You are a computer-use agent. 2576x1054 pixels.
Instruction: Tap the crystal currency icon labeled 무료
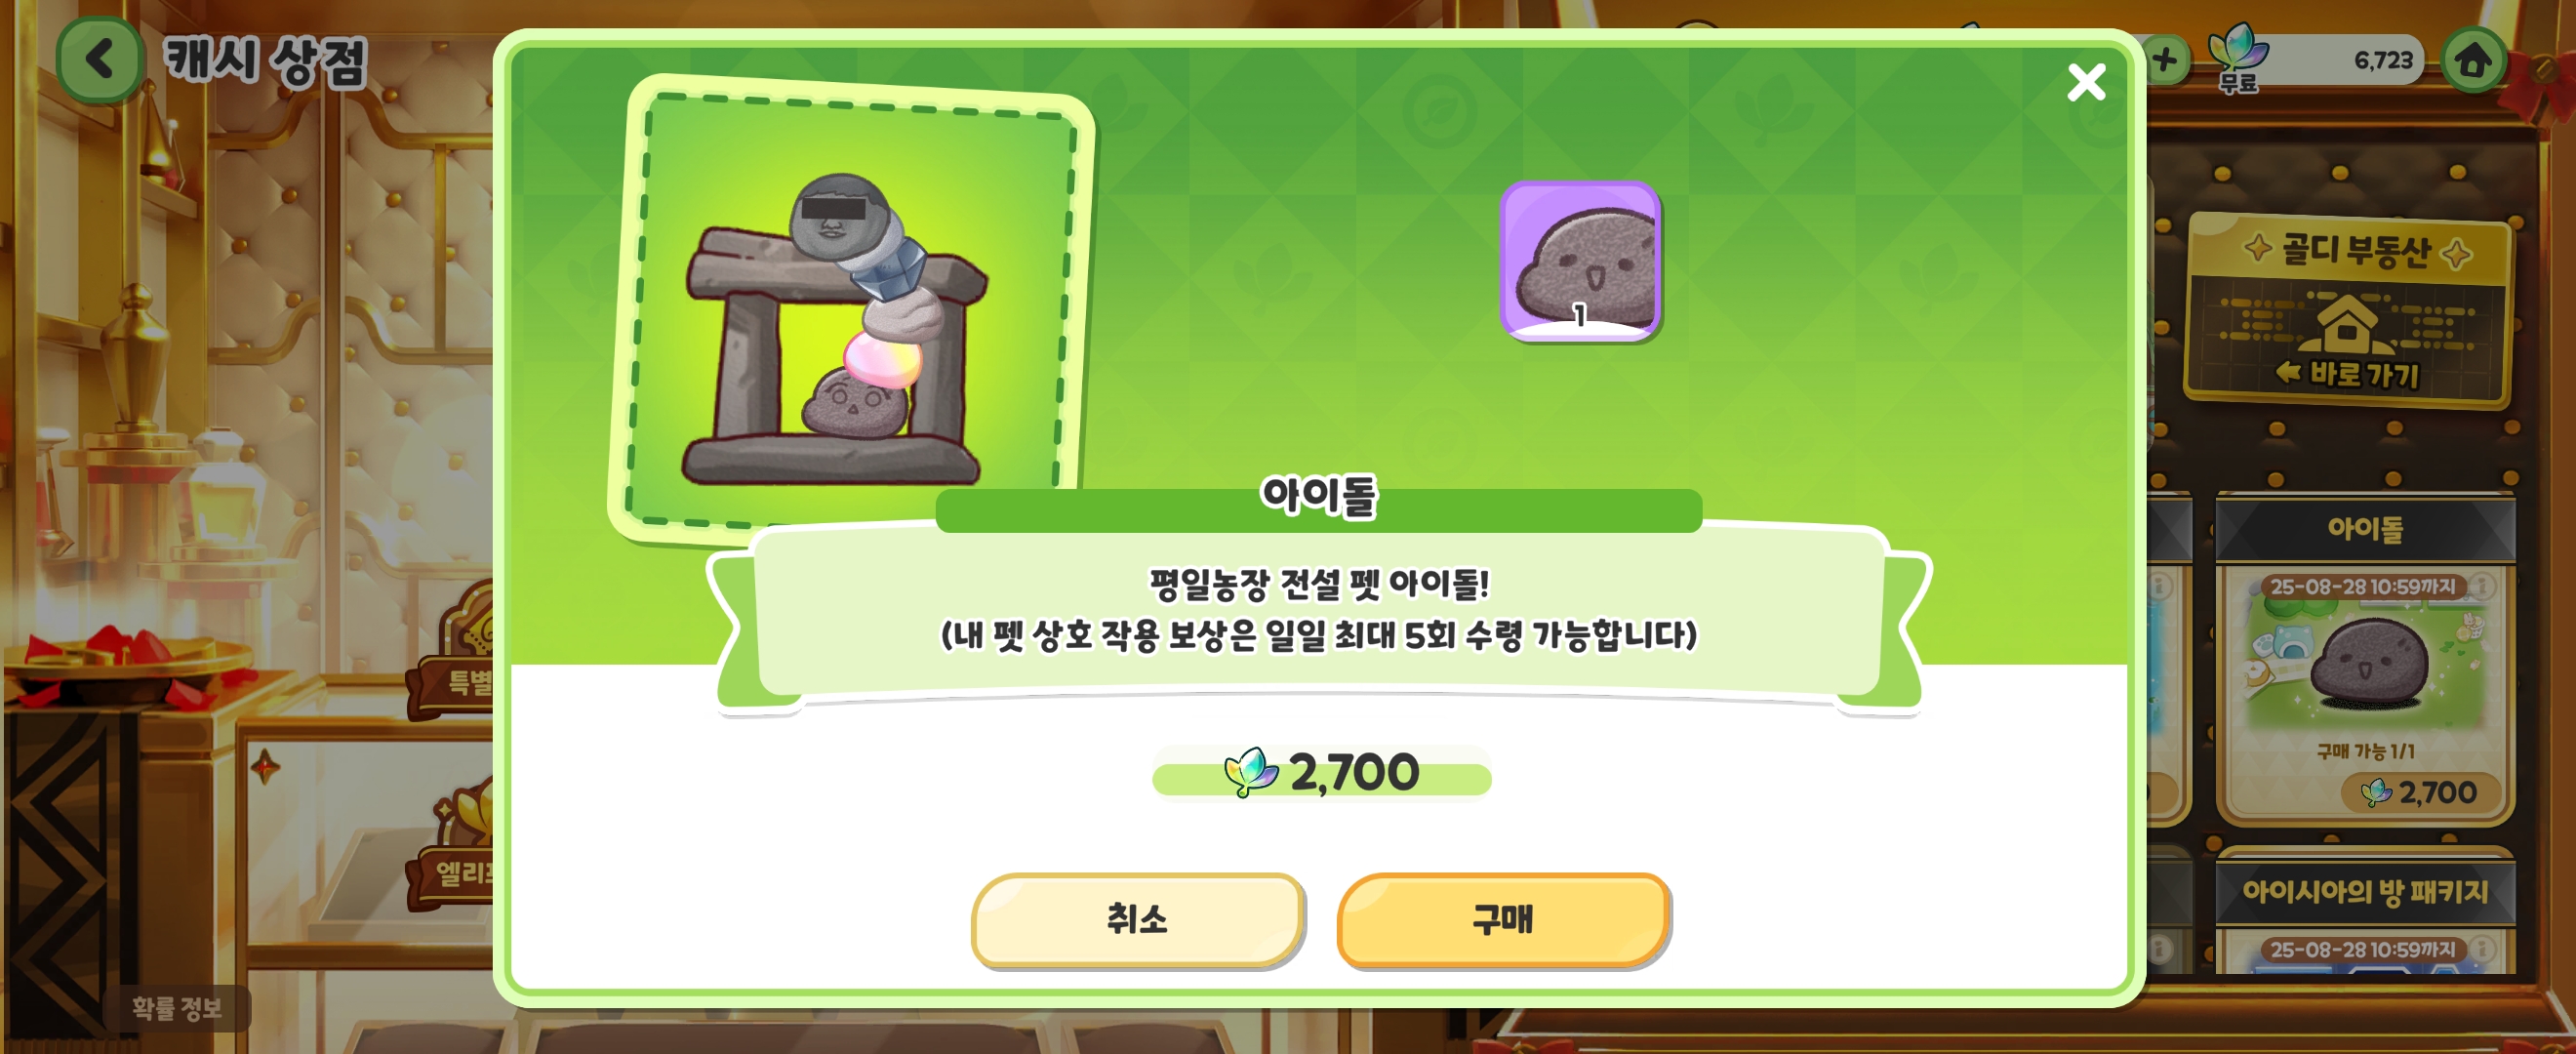tap(2237, 58)
